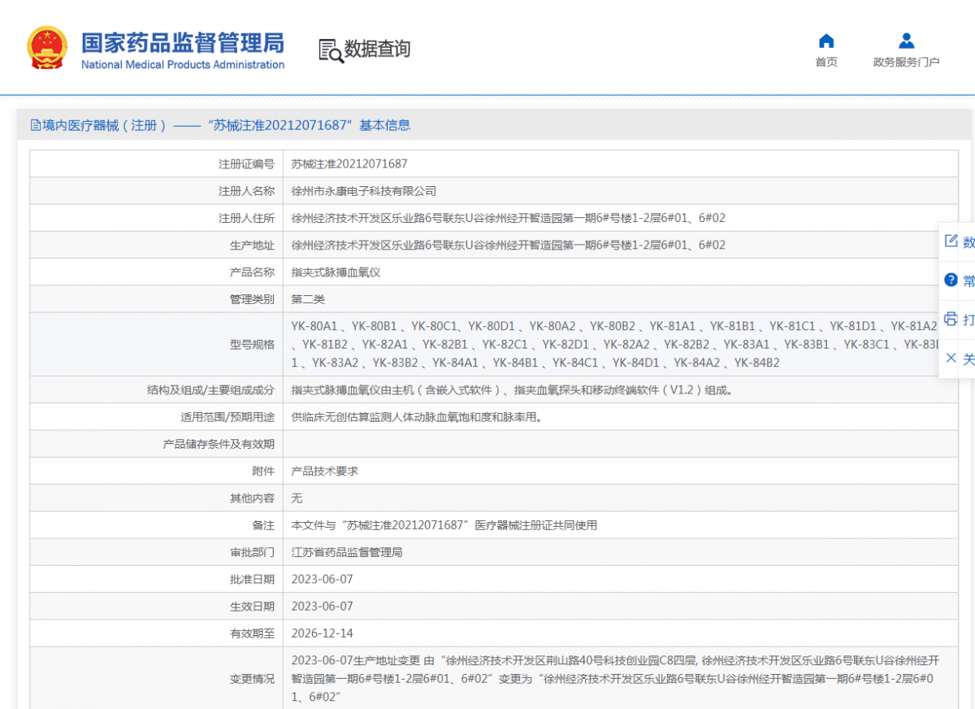This screenshot has height=709, width=975.
Task: Click the 数据查询 heading text
Action: (377, 50)
